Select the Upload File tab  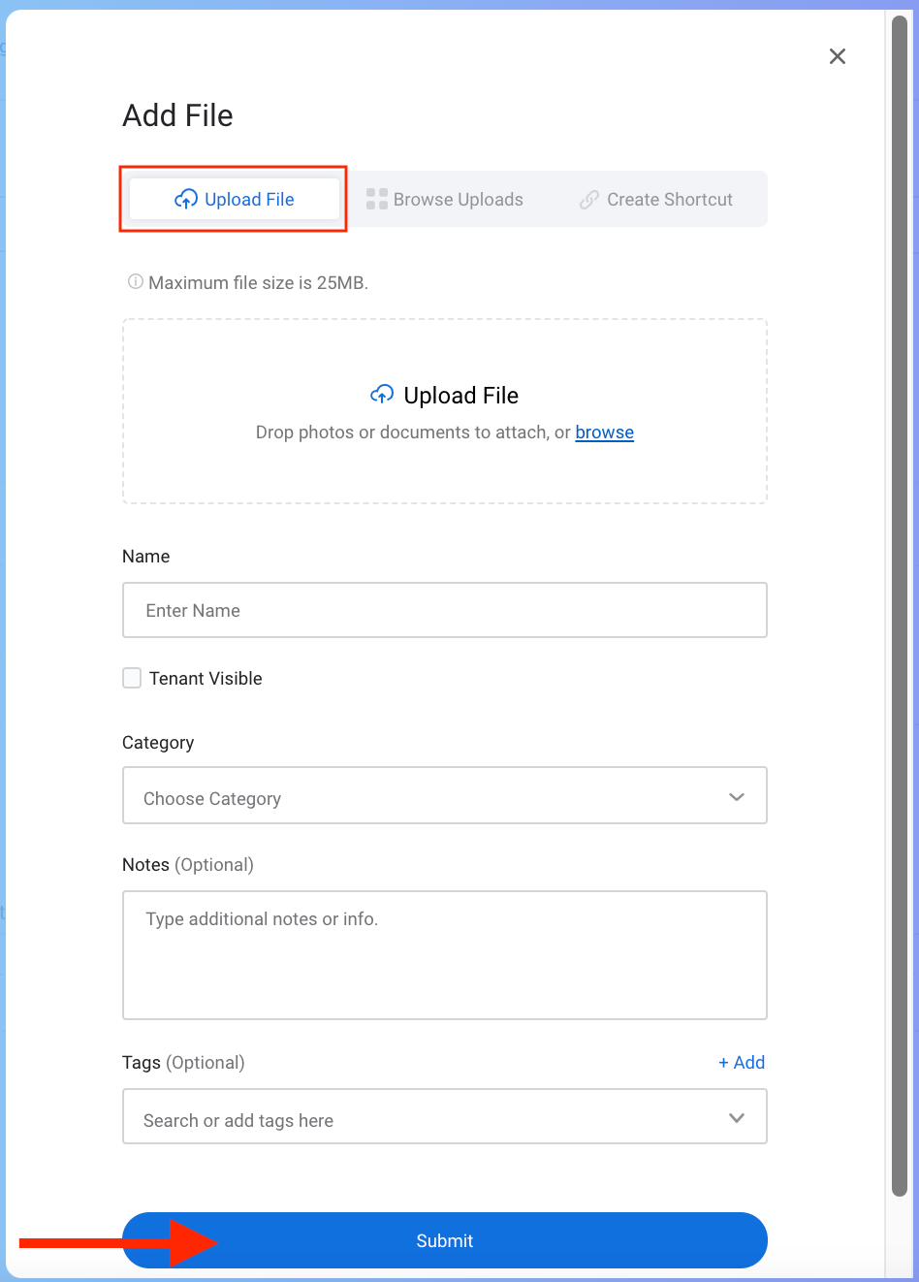234,199
